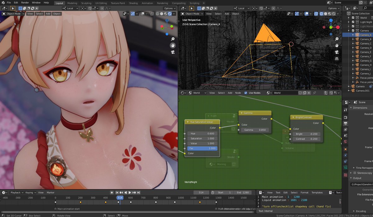Pin the node tree with pin icon
Viewport: 373px width, 217px height.
314,93
